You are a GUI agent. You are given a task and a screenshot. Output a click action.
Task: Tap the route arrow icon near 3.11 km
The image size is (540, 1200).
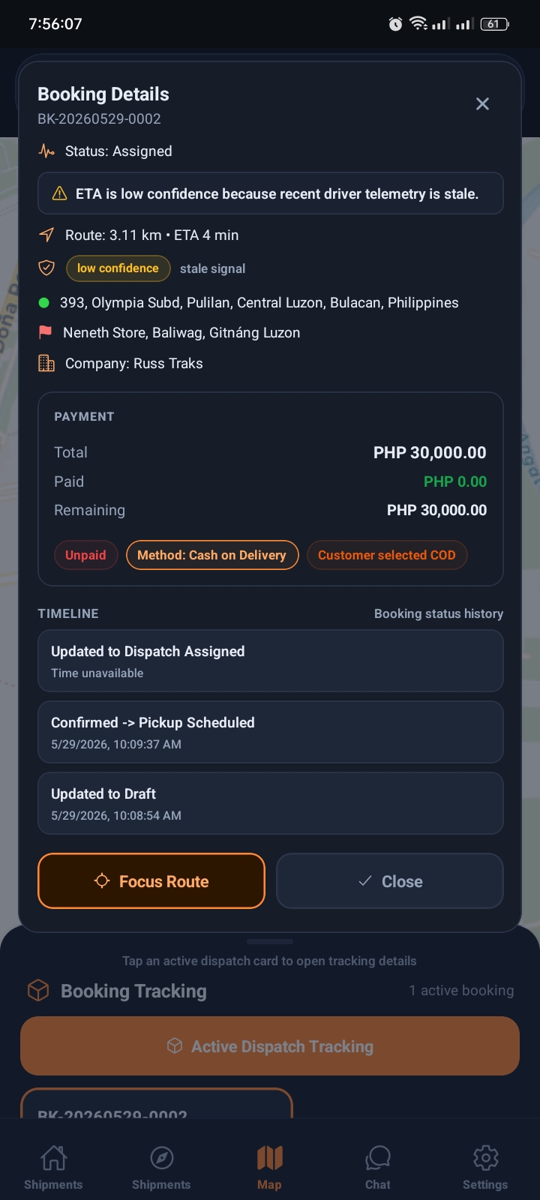point(46,235)
